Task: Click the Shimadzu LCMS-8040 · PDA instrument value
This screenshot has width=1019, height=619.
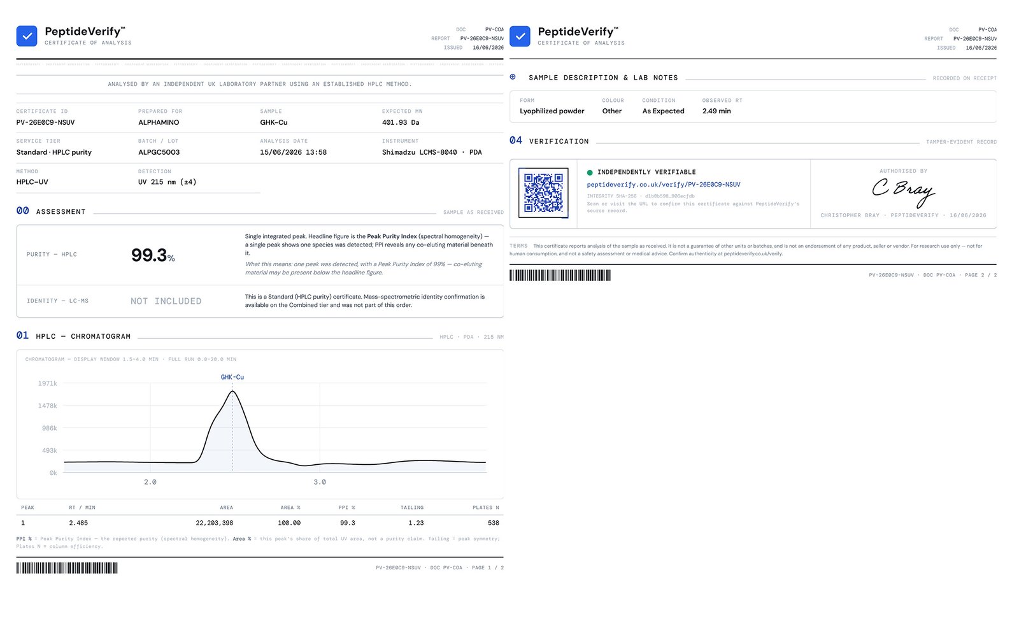Action: [432, 152]
